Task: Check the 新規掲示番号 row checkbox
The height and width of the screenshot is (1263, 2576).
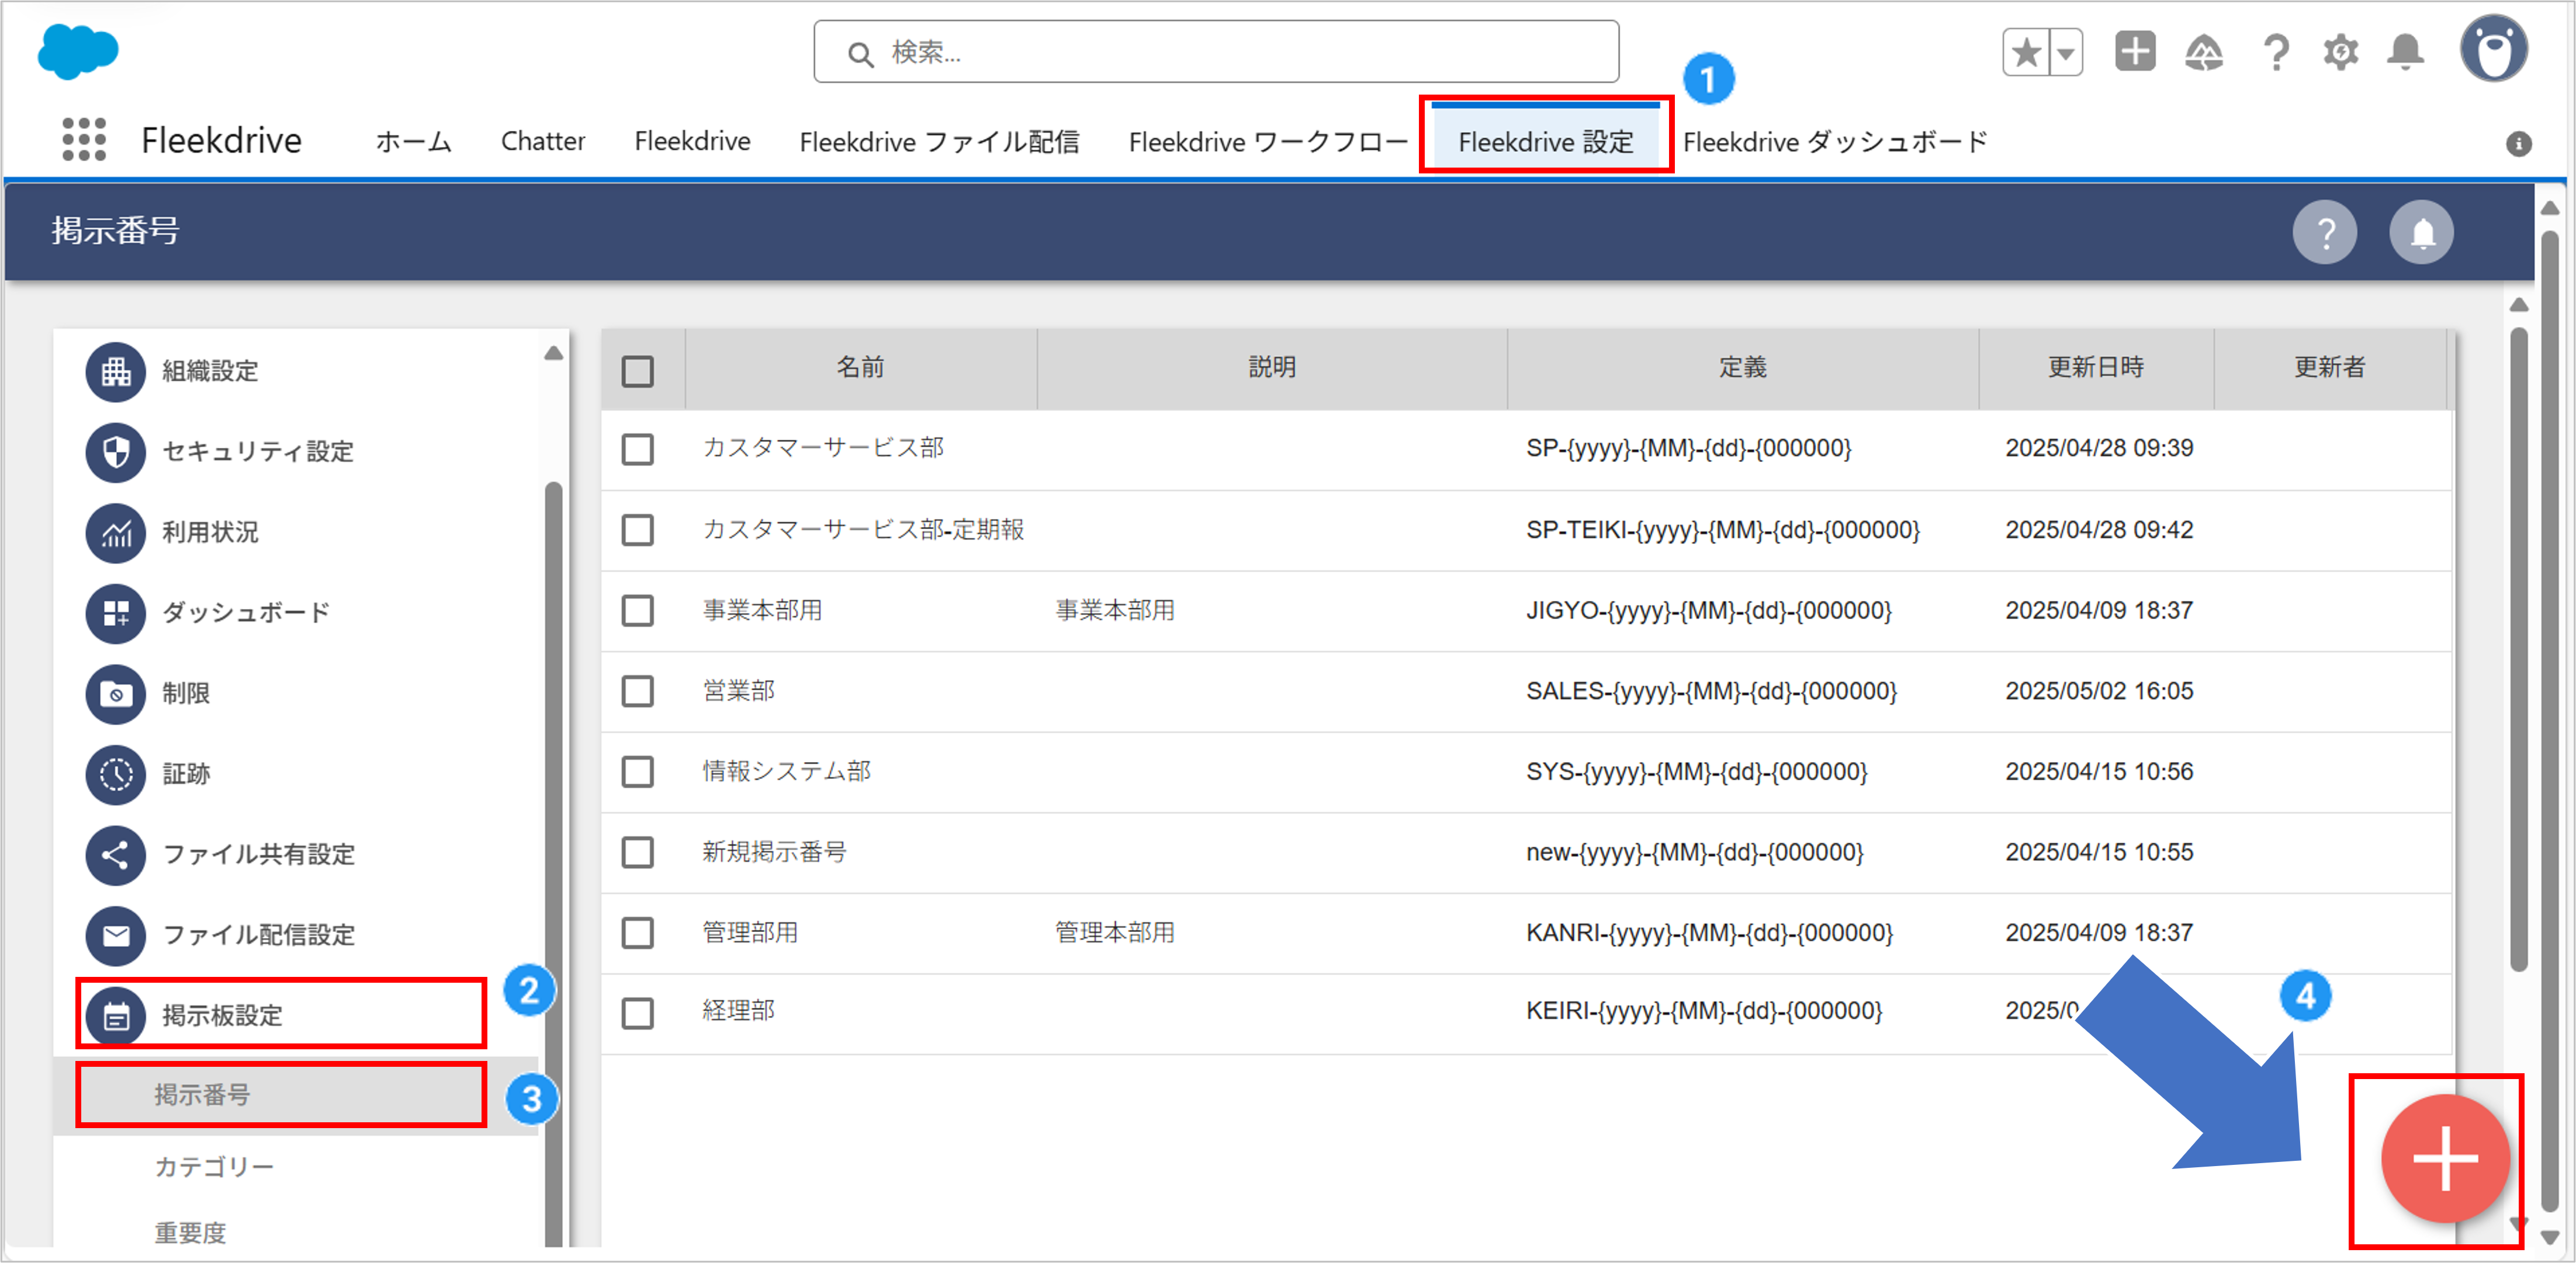Action: coord(638,853)
